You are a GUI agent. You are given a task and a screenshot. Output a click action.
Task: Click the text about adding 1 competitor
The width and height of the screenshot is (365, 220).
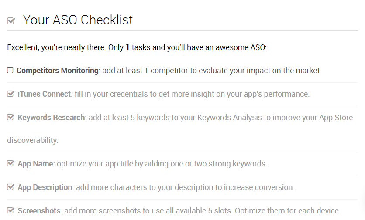[x=212, y=71]
